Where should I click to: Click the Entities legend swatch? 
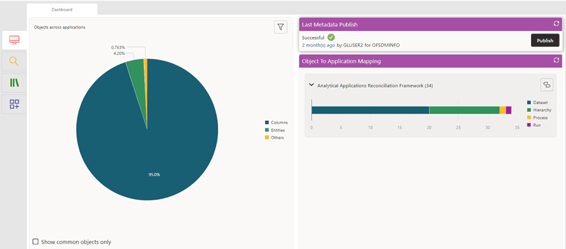click(267, 130)
